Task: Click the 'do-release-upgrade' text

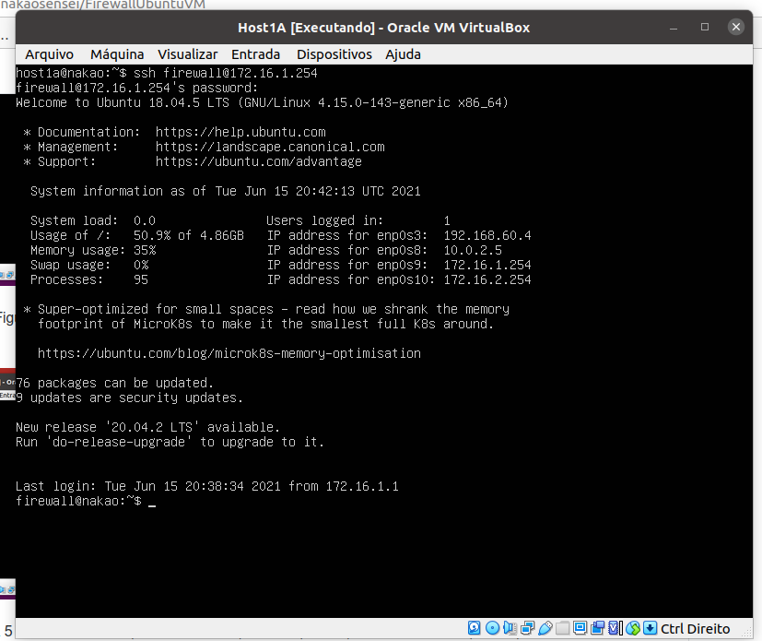Action: pos(119,442)
